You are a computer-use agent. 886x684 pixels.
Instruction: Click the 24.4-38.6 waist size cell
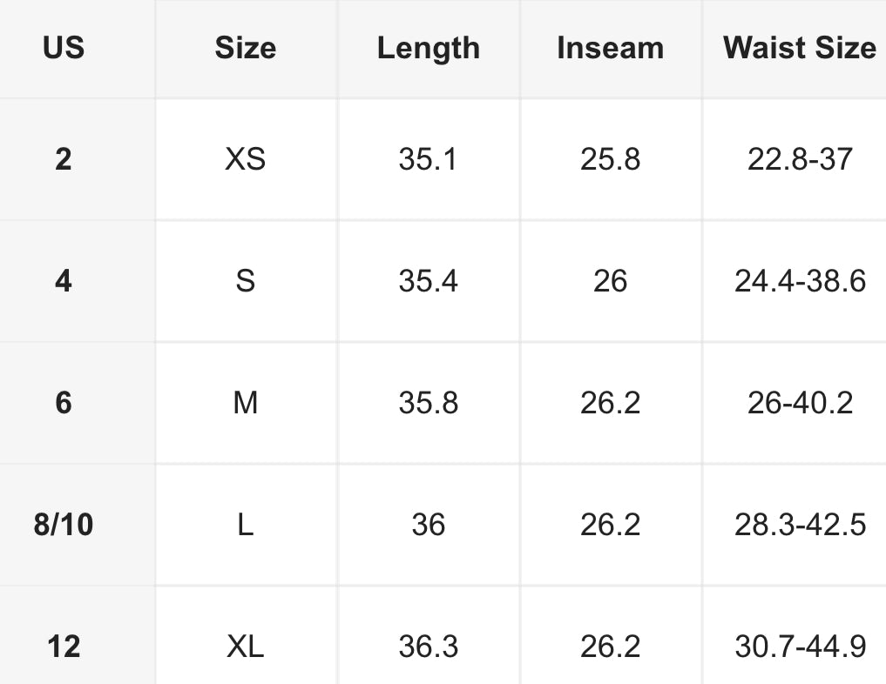point(799,281)
